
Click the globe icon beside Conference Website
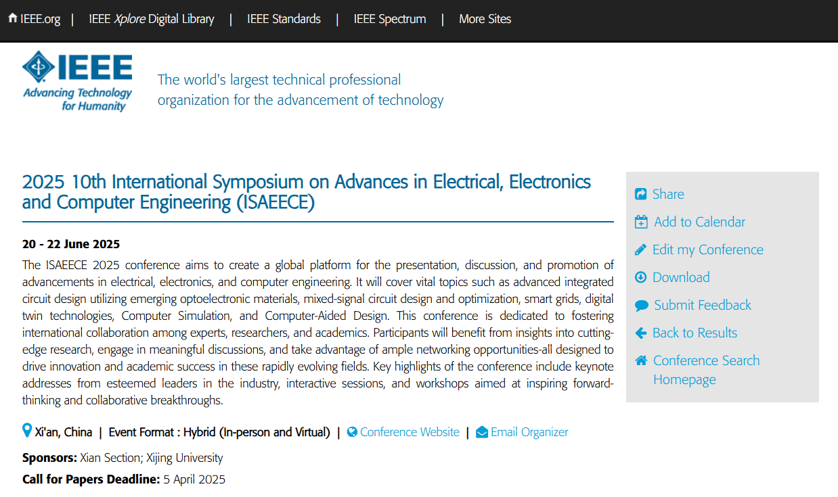(352, 432)
